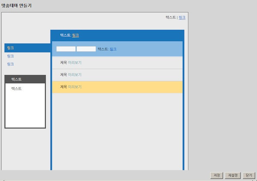Viewport: 257px width, 181px height.
Task: Click the second white input field in the blue bar
Action: point(86,49)
